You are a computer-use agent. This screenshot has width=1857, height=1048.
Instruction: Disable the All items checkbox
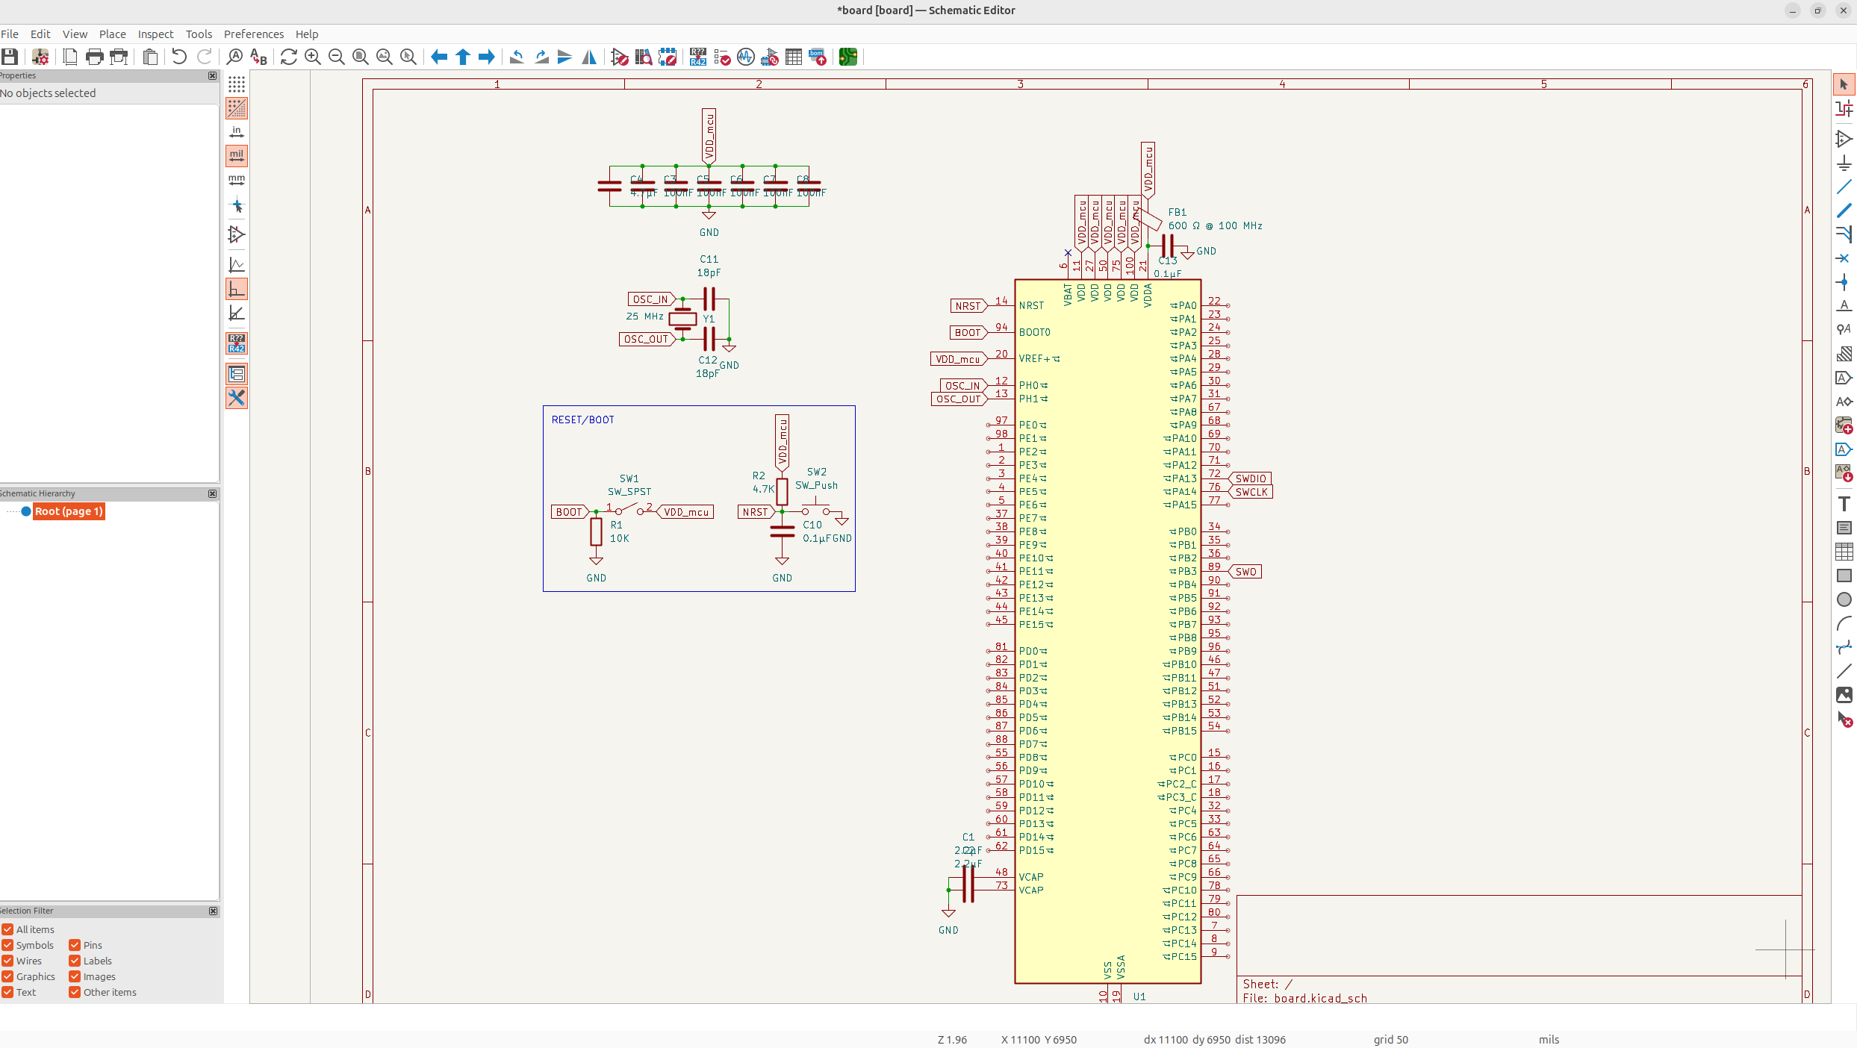7,929
